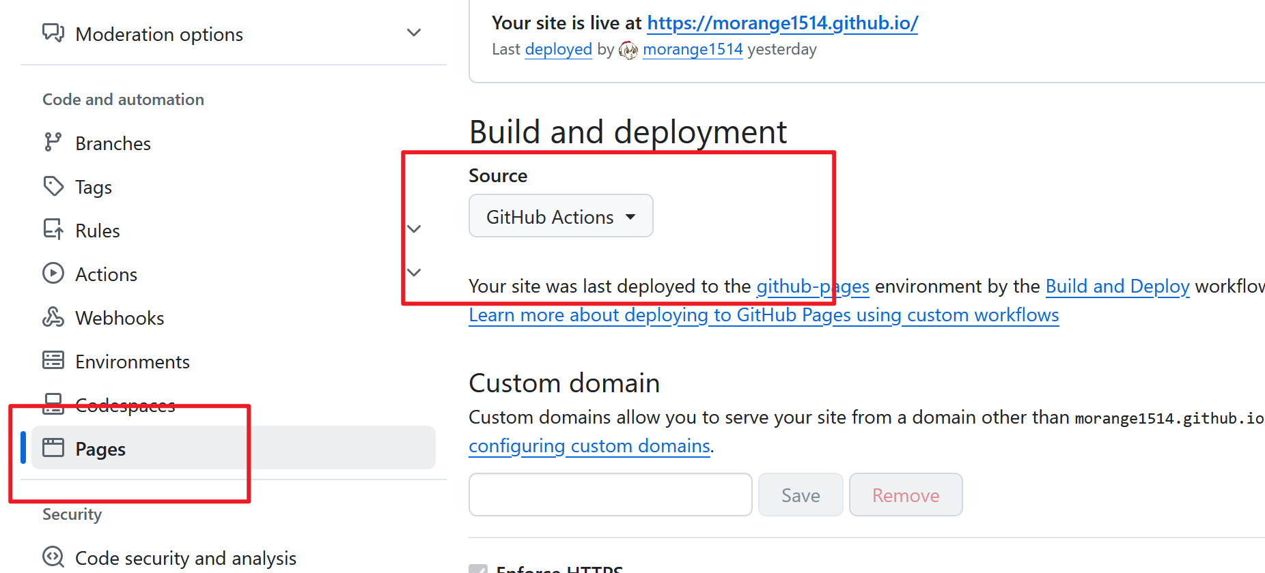Click the 'Security' section label
The width and height of the screenshot is (1265, 573).
pyautogui.click(x=72, y=514)
